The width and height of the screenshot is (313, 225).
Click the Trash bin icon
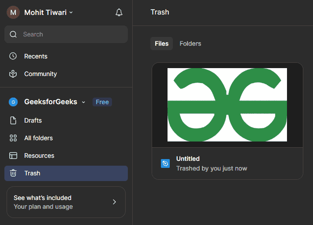13,173
